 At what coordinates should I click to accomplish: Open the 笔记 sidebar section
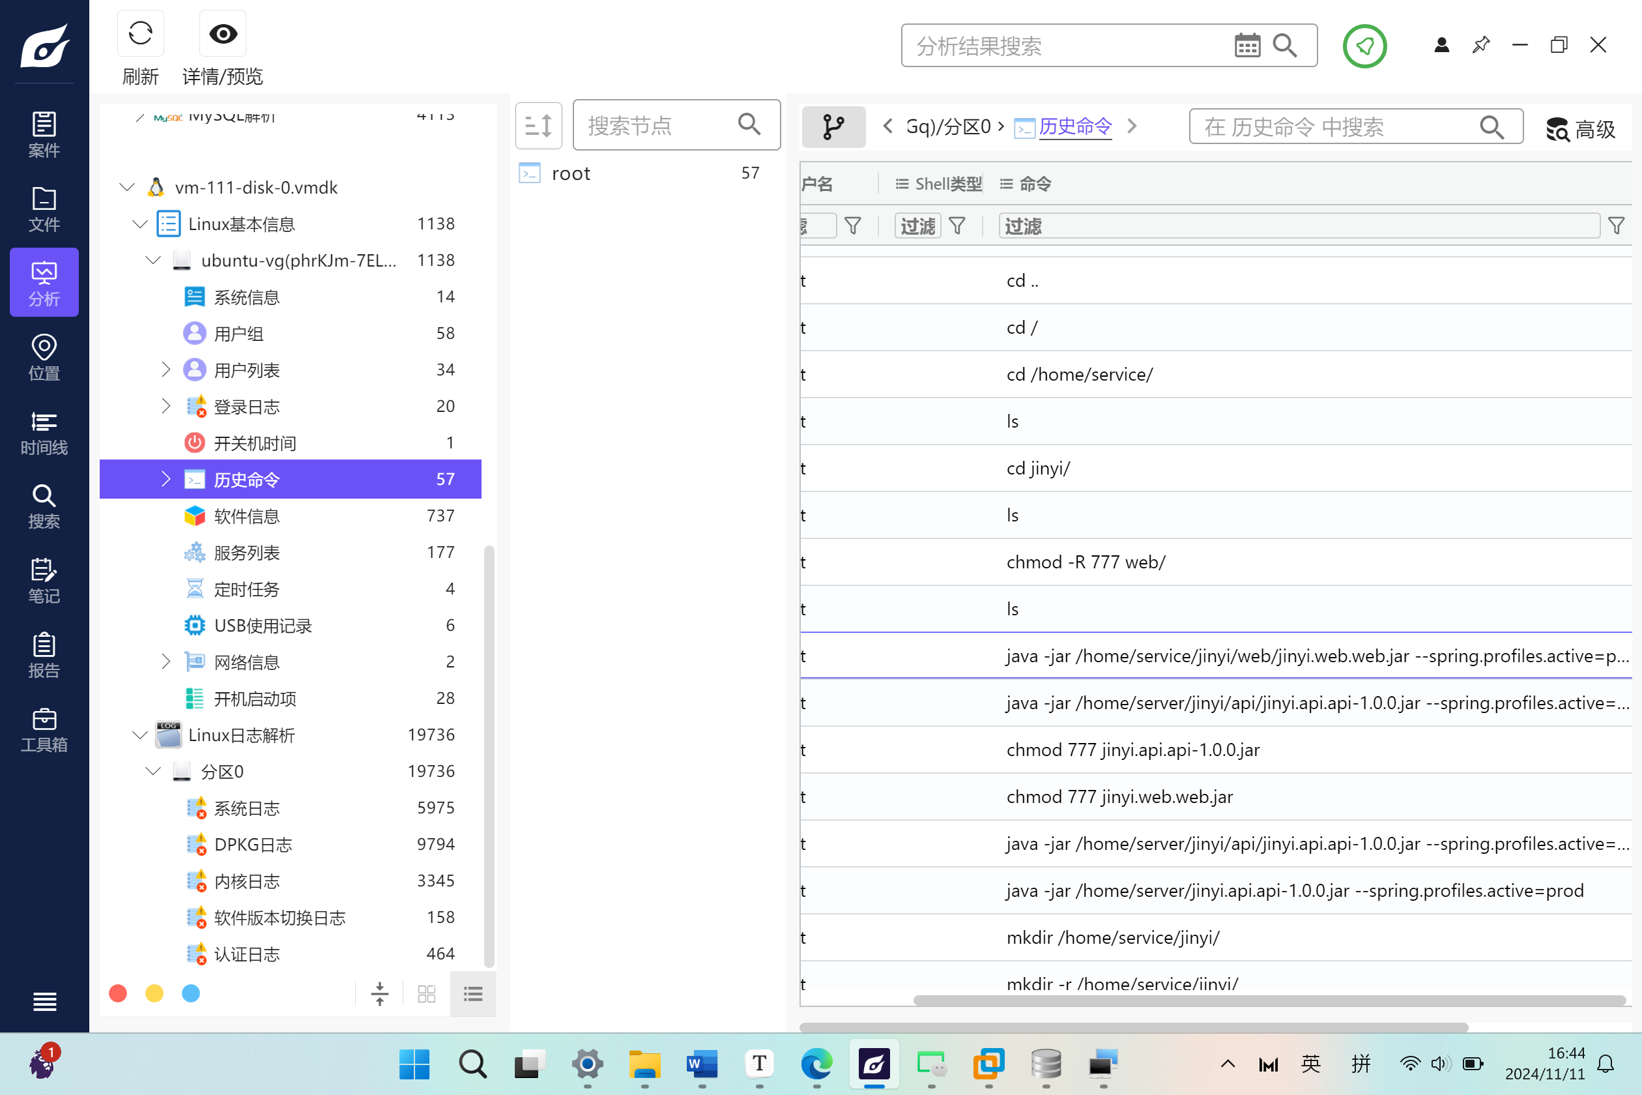44,581
